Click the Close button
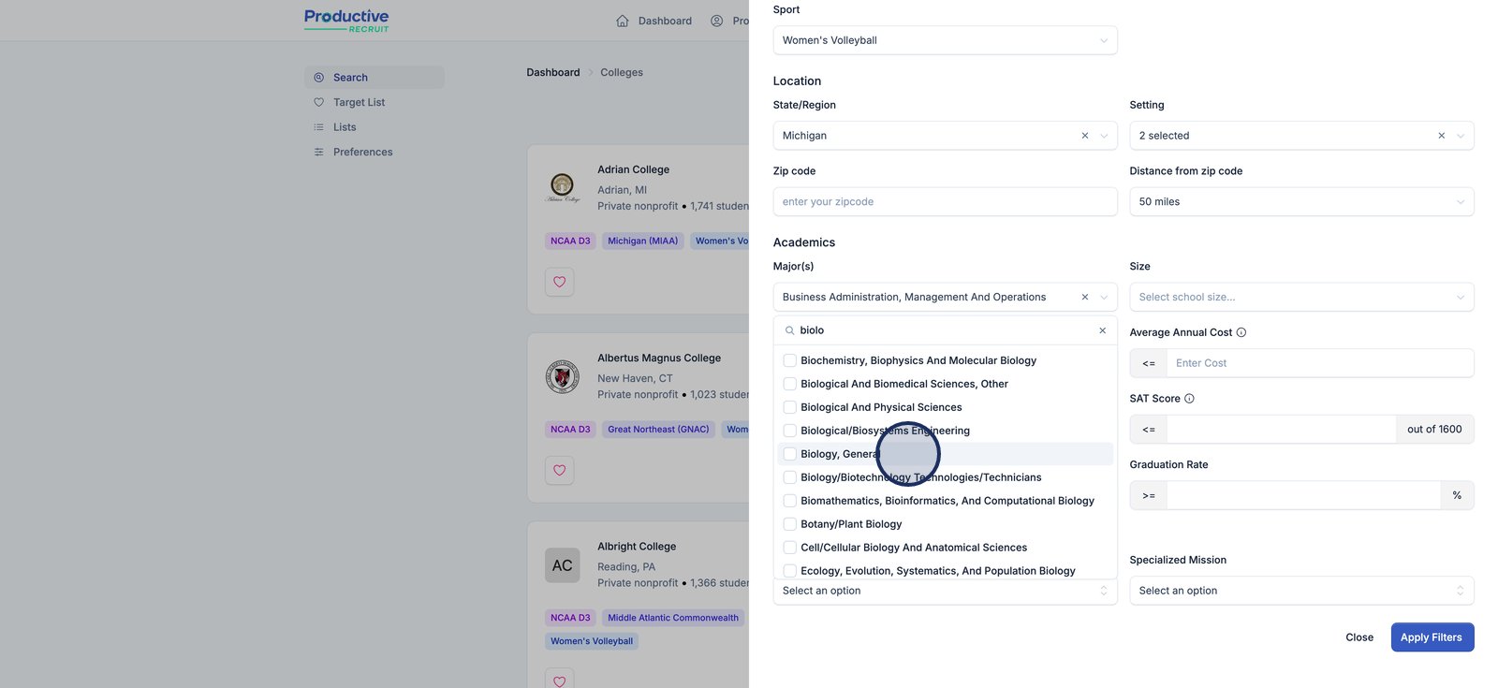The image size is (1498, 688). tap(1358, 637)
